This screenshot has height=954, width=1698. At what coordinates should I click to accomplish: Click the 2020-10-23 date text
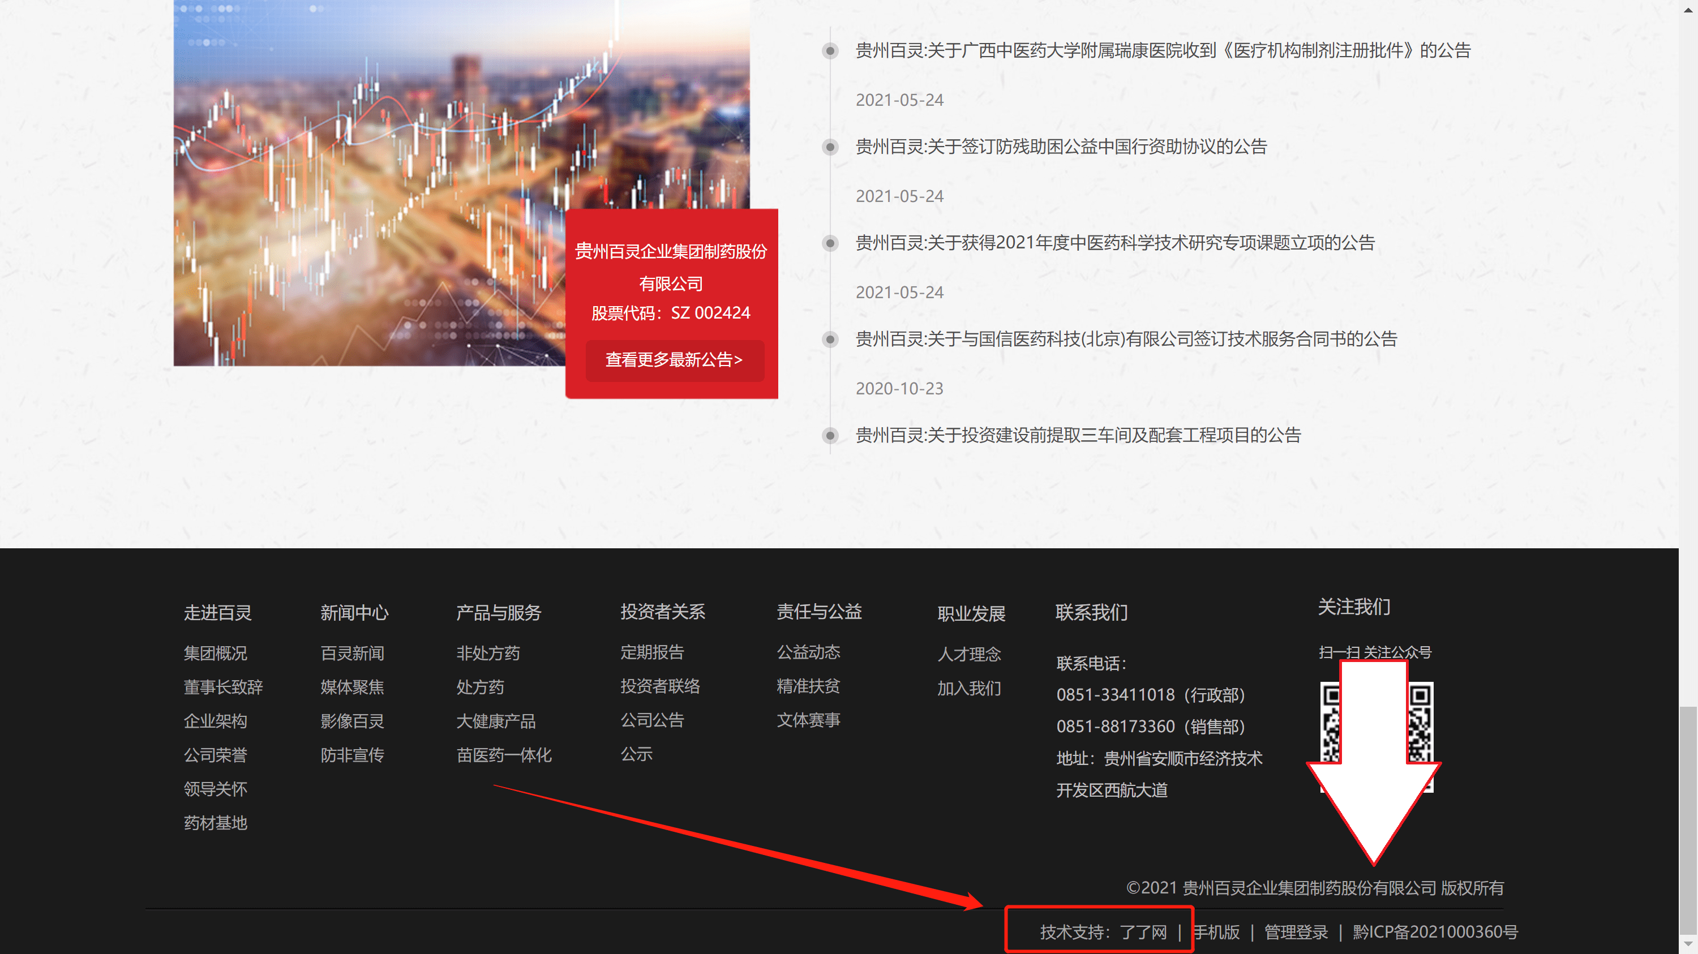point(899,389)
